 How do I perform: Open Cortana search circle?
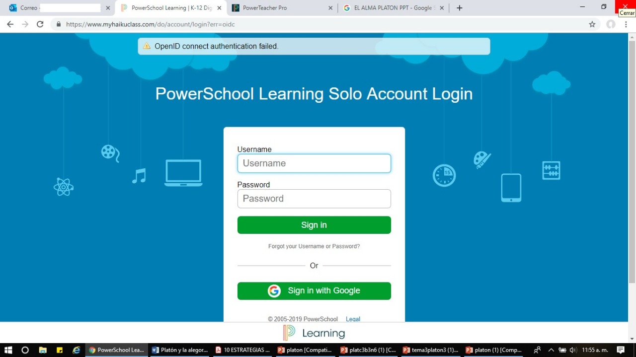coord(25,350)
